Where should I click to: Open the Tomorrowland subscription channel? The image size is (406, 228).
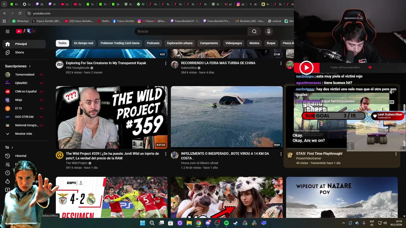pos(24,75)
